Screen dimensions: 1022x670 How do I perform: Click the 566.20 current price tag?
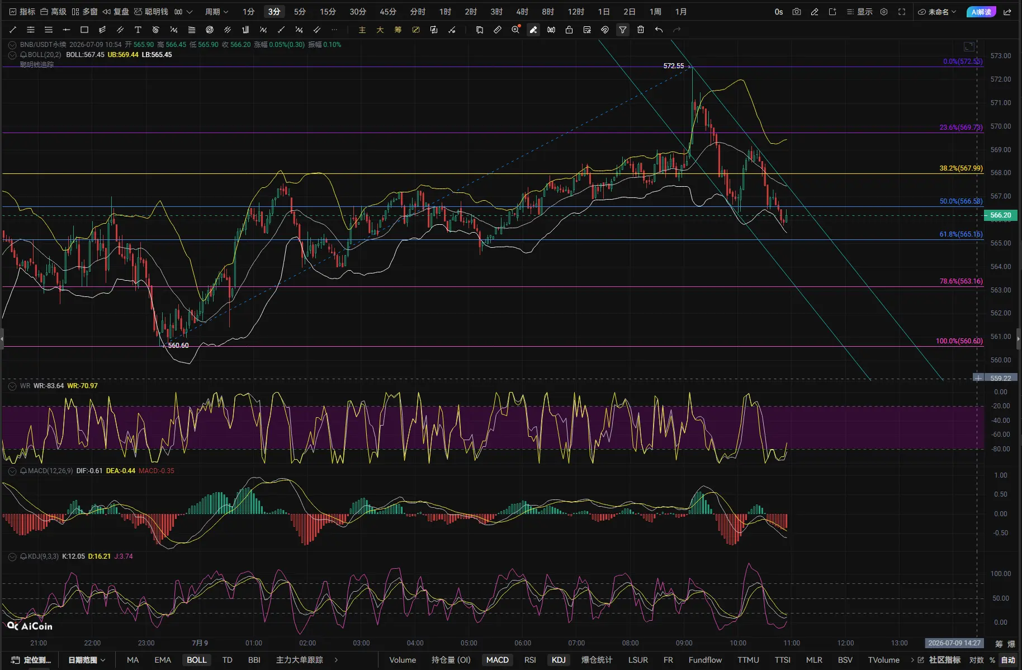click(1000, 215)
